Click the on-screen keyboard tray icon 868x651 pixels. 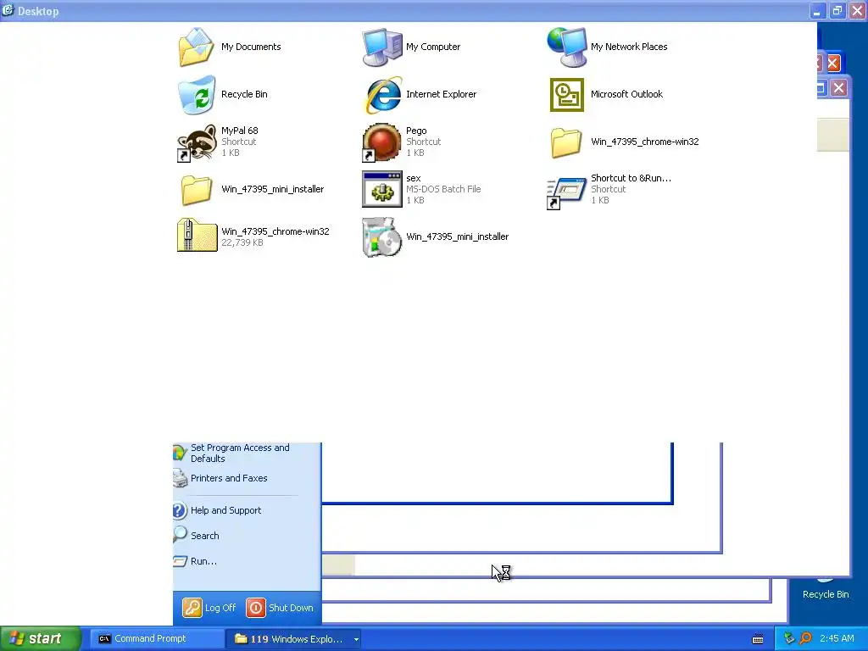click(758, 639)
